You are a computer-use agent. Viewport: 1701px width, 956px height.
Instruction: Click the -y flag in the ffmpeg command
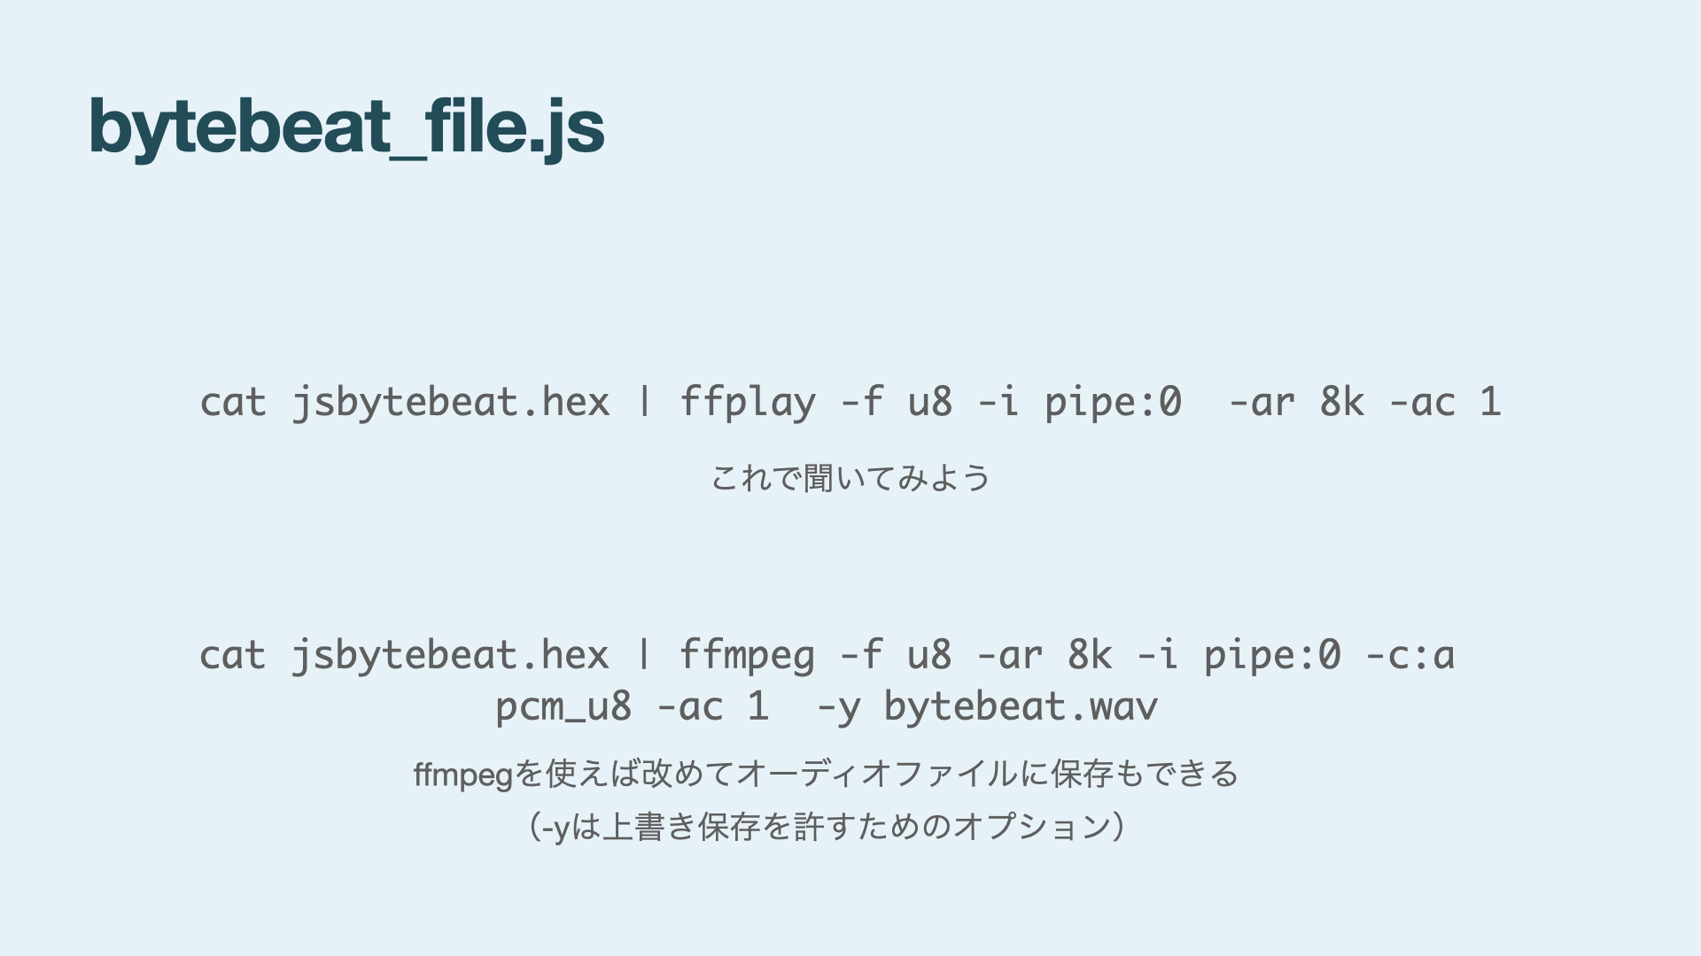pos(837,707)
